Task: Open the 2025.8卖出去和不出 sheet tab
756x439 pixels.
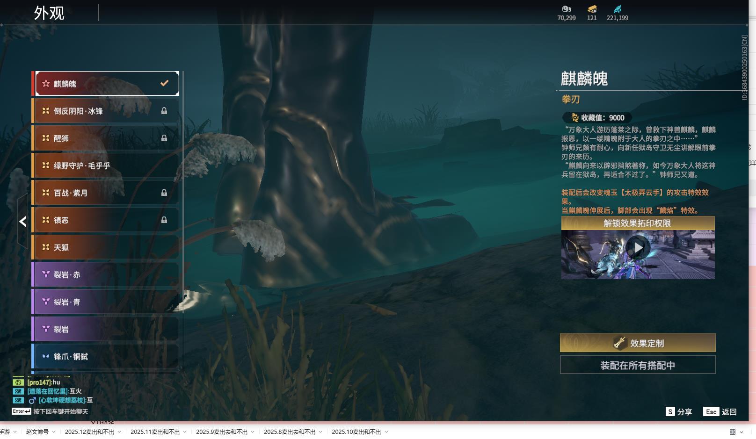Action: (x=290, y=432)
